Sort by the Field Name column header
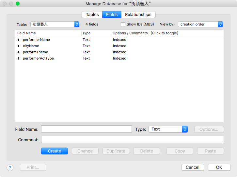 48,33
